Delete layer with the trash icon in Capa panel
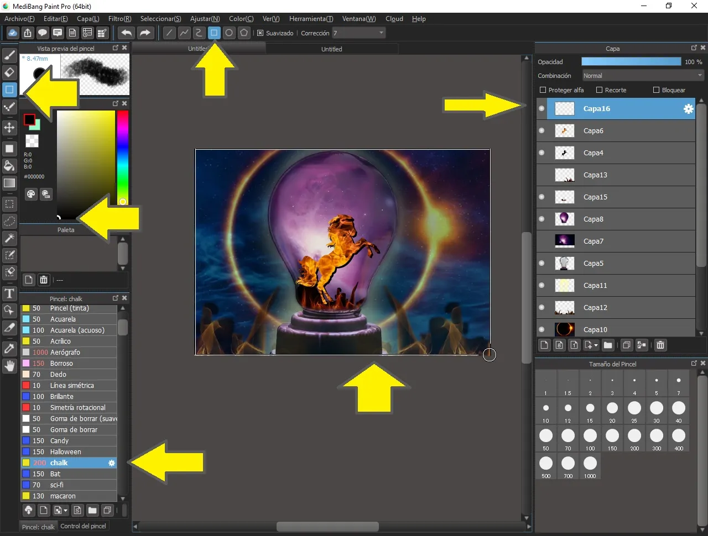Viewport: 708px width, 536px height. click(x=660, y=345)
